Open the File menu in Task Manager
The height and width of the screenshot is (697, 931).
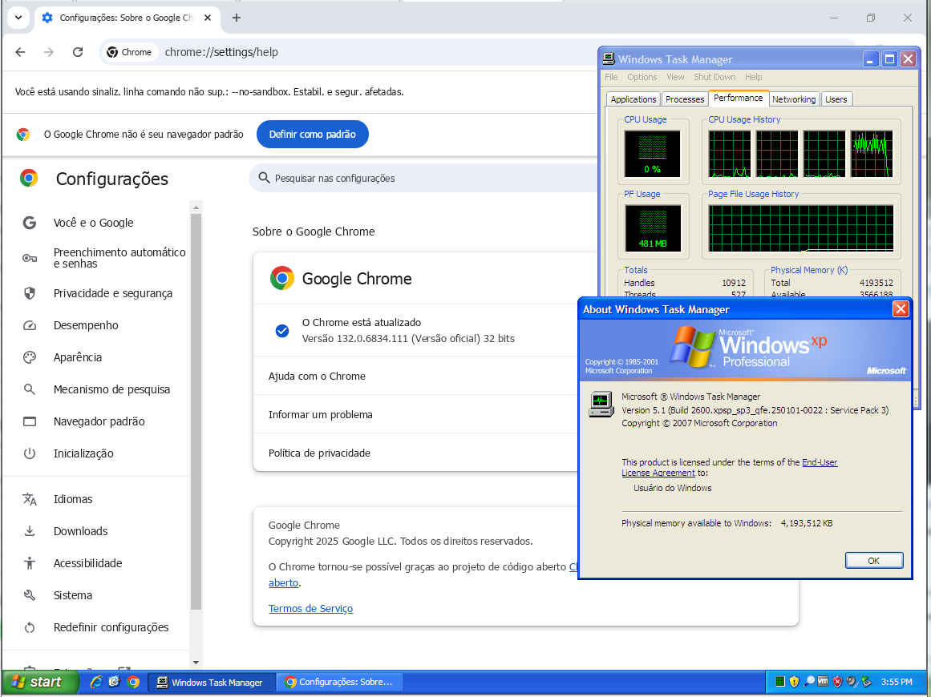click(611, 77)
